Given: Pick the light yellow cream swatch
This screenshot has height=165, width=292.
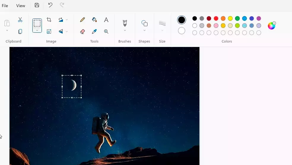Looking at the screenshot, I should [230, 26].
